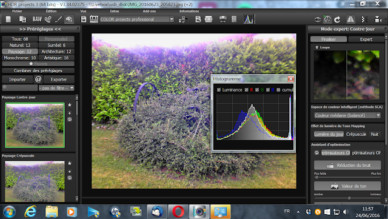Uncheck the R channel checkbox

pyautogui.click(x=247, y=90)
